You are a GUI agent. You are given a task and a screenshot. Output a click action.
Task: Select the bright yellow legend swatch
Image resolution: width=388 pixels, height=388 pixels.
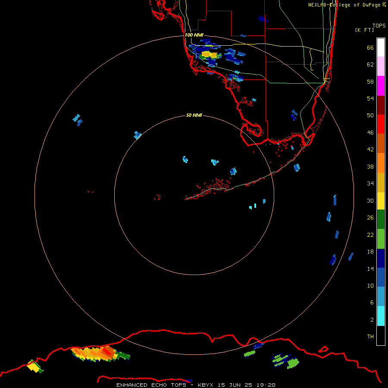point(381,201)
